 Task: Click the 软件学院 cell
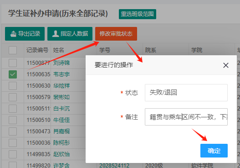point(202,165)
